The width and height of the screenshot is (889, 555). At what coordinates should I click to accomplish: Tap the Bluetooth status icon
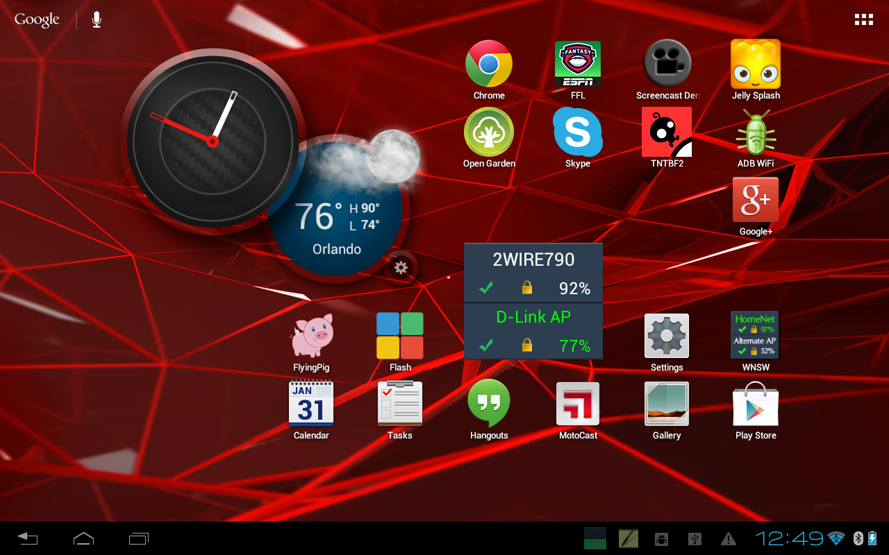(x=858, y=538)
